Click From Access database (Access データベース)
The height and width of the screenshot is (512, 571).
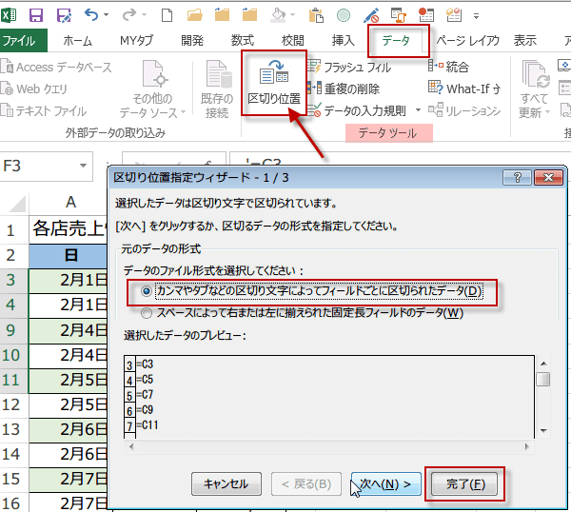point(56,67)
